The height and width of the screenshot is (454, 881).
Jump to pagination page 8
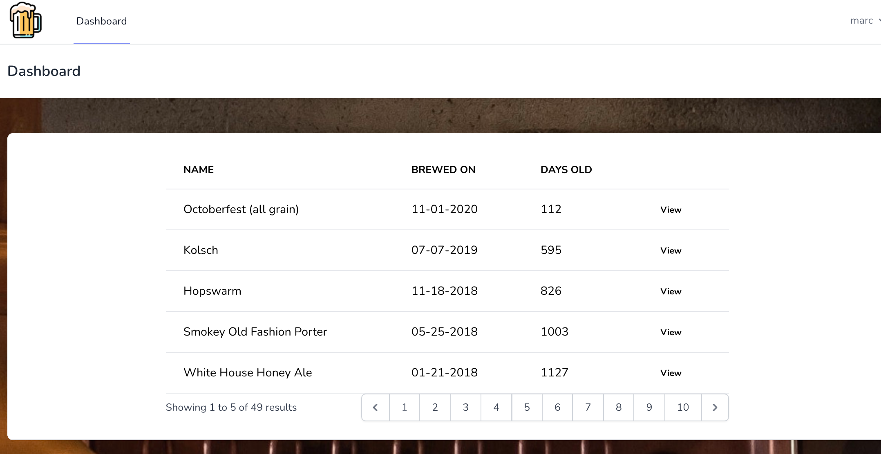coord(619,407)
